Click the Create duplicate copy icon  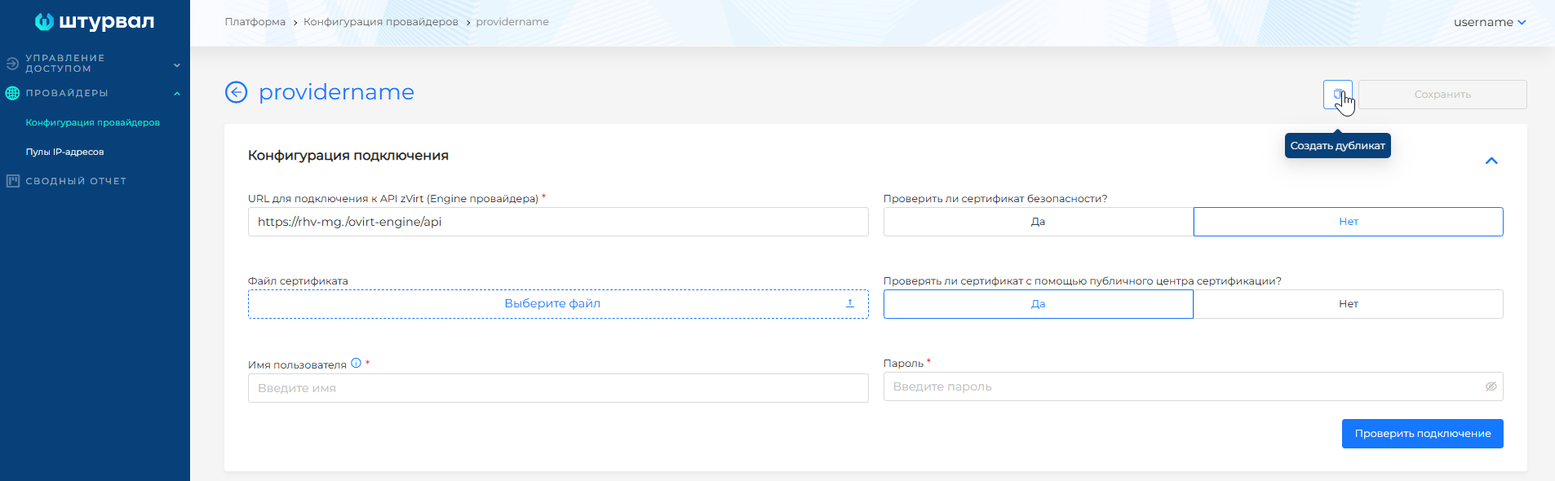tap(1337, 95)
